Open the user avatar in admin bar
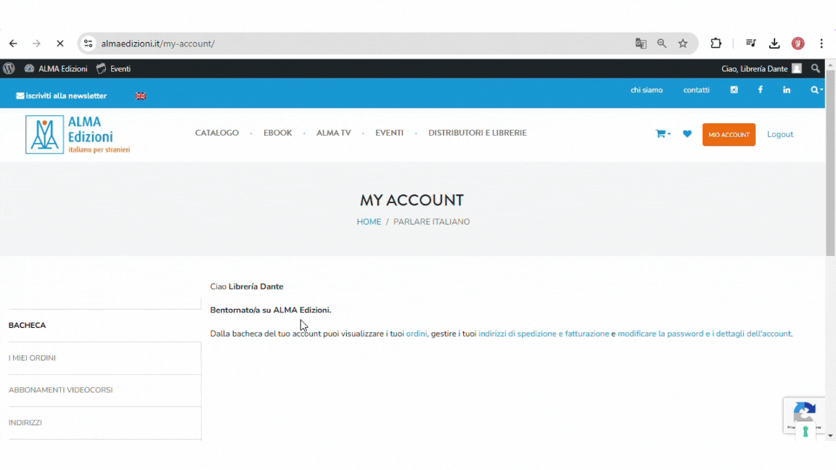836x470 pixels. click(797, 69)
